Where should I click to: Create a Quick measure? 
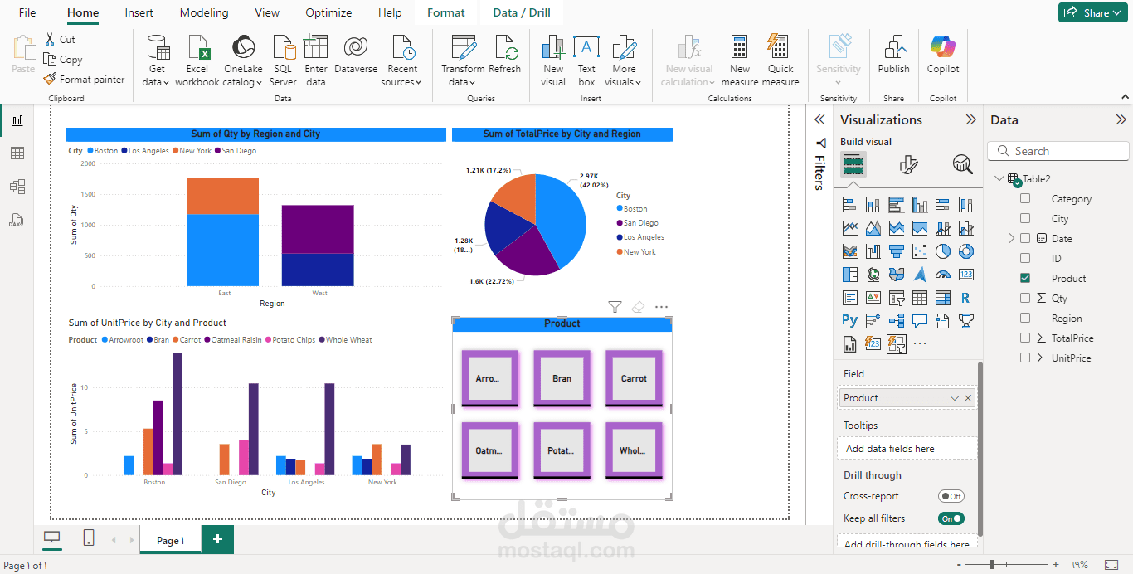tap(780, 61)
